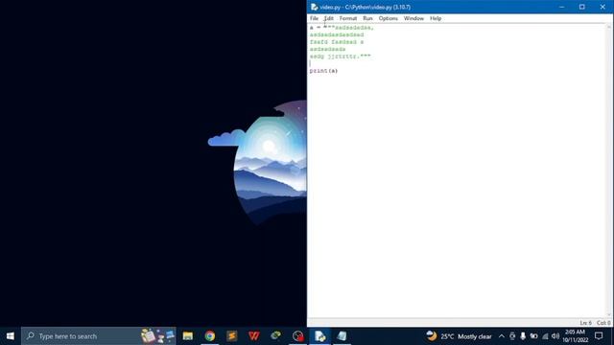Open the notification center icon
Screen dimensions: 614x345
[599, 336]
